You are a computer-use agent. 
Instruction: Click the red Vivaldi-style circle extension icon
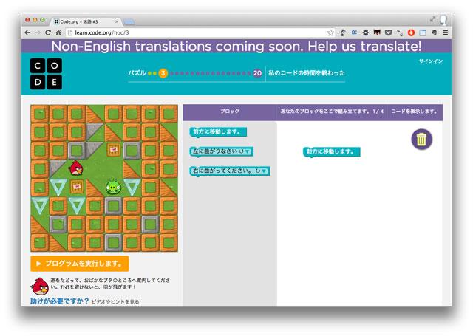(x=411, y=32)
